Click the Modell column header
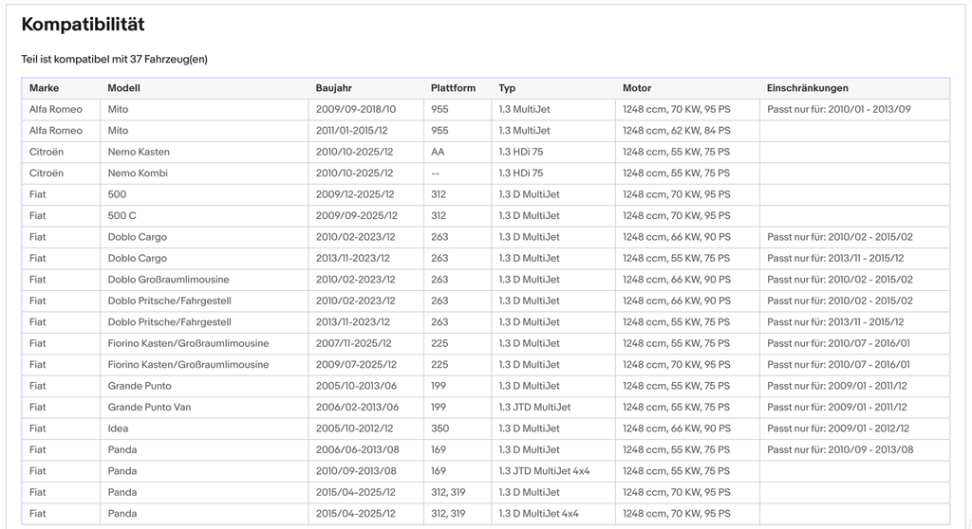Image resolution: width=972 pixels, height=529 pixels. tap(124, 88)
